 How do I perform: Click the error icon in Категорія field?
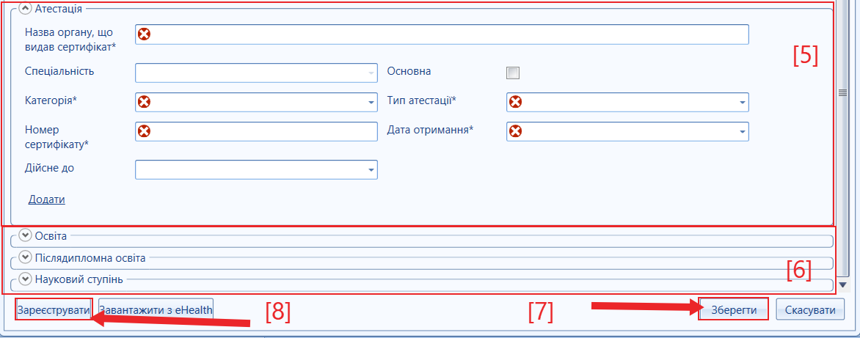tap(144, 102)
